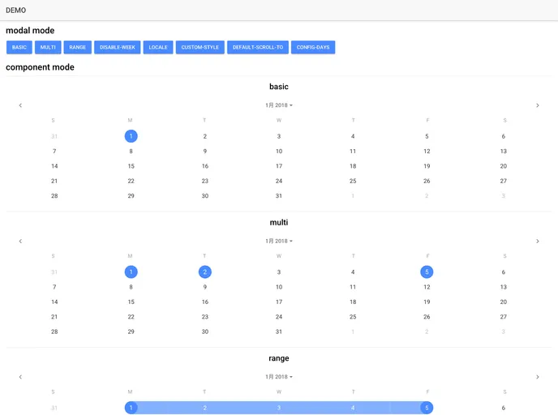Open the LOCALE modal demo
Viewport: 558px width, 415px height.
[158, 47]
